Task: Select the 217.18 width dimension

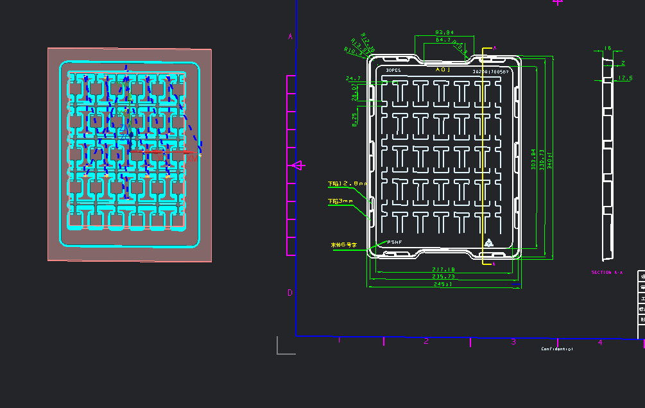Action: 443,269
